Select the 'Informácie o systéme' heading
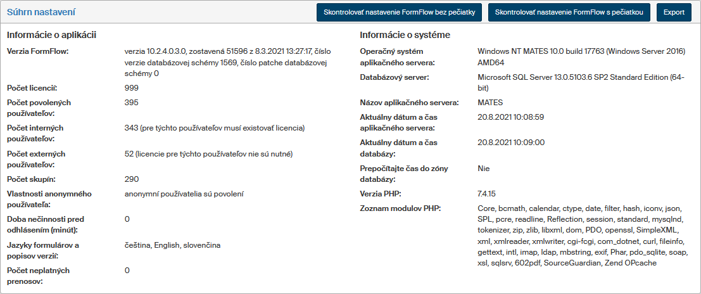The height and width of the screenshot is (294, 701). [x=405, y=35]
